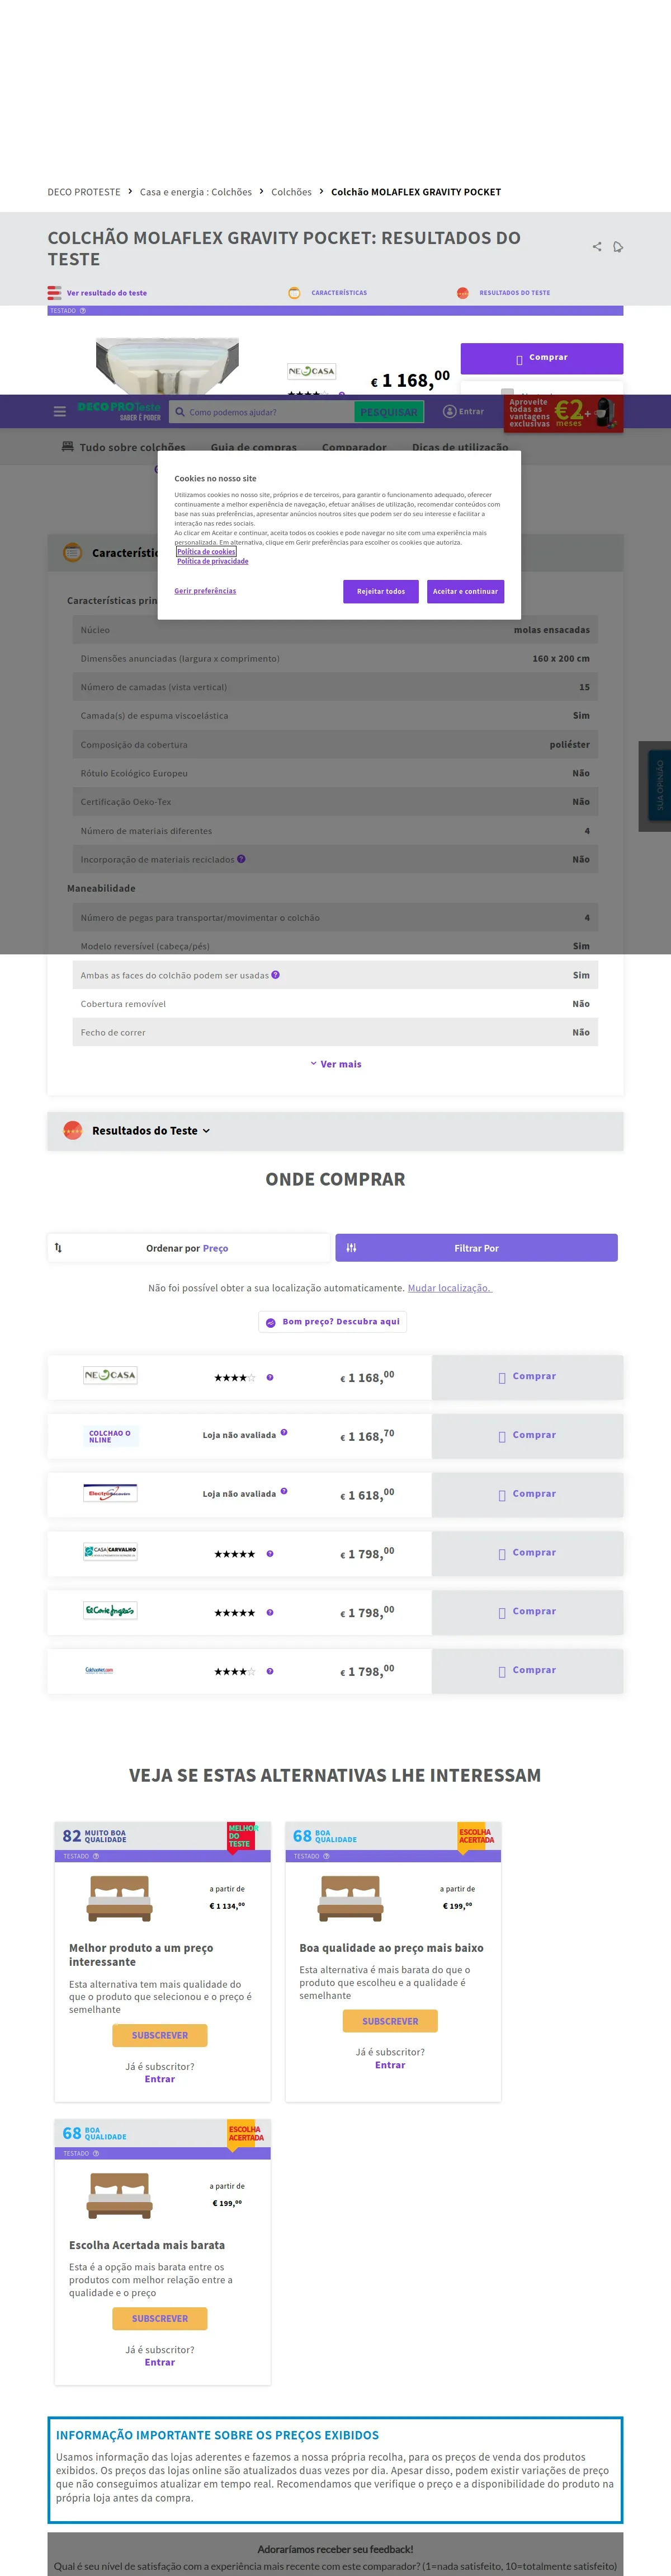Click the Neocasa store logo in shop list
Image resolution: width=671 pixels, height=2576 pixels.
[x=110, y=1375]
